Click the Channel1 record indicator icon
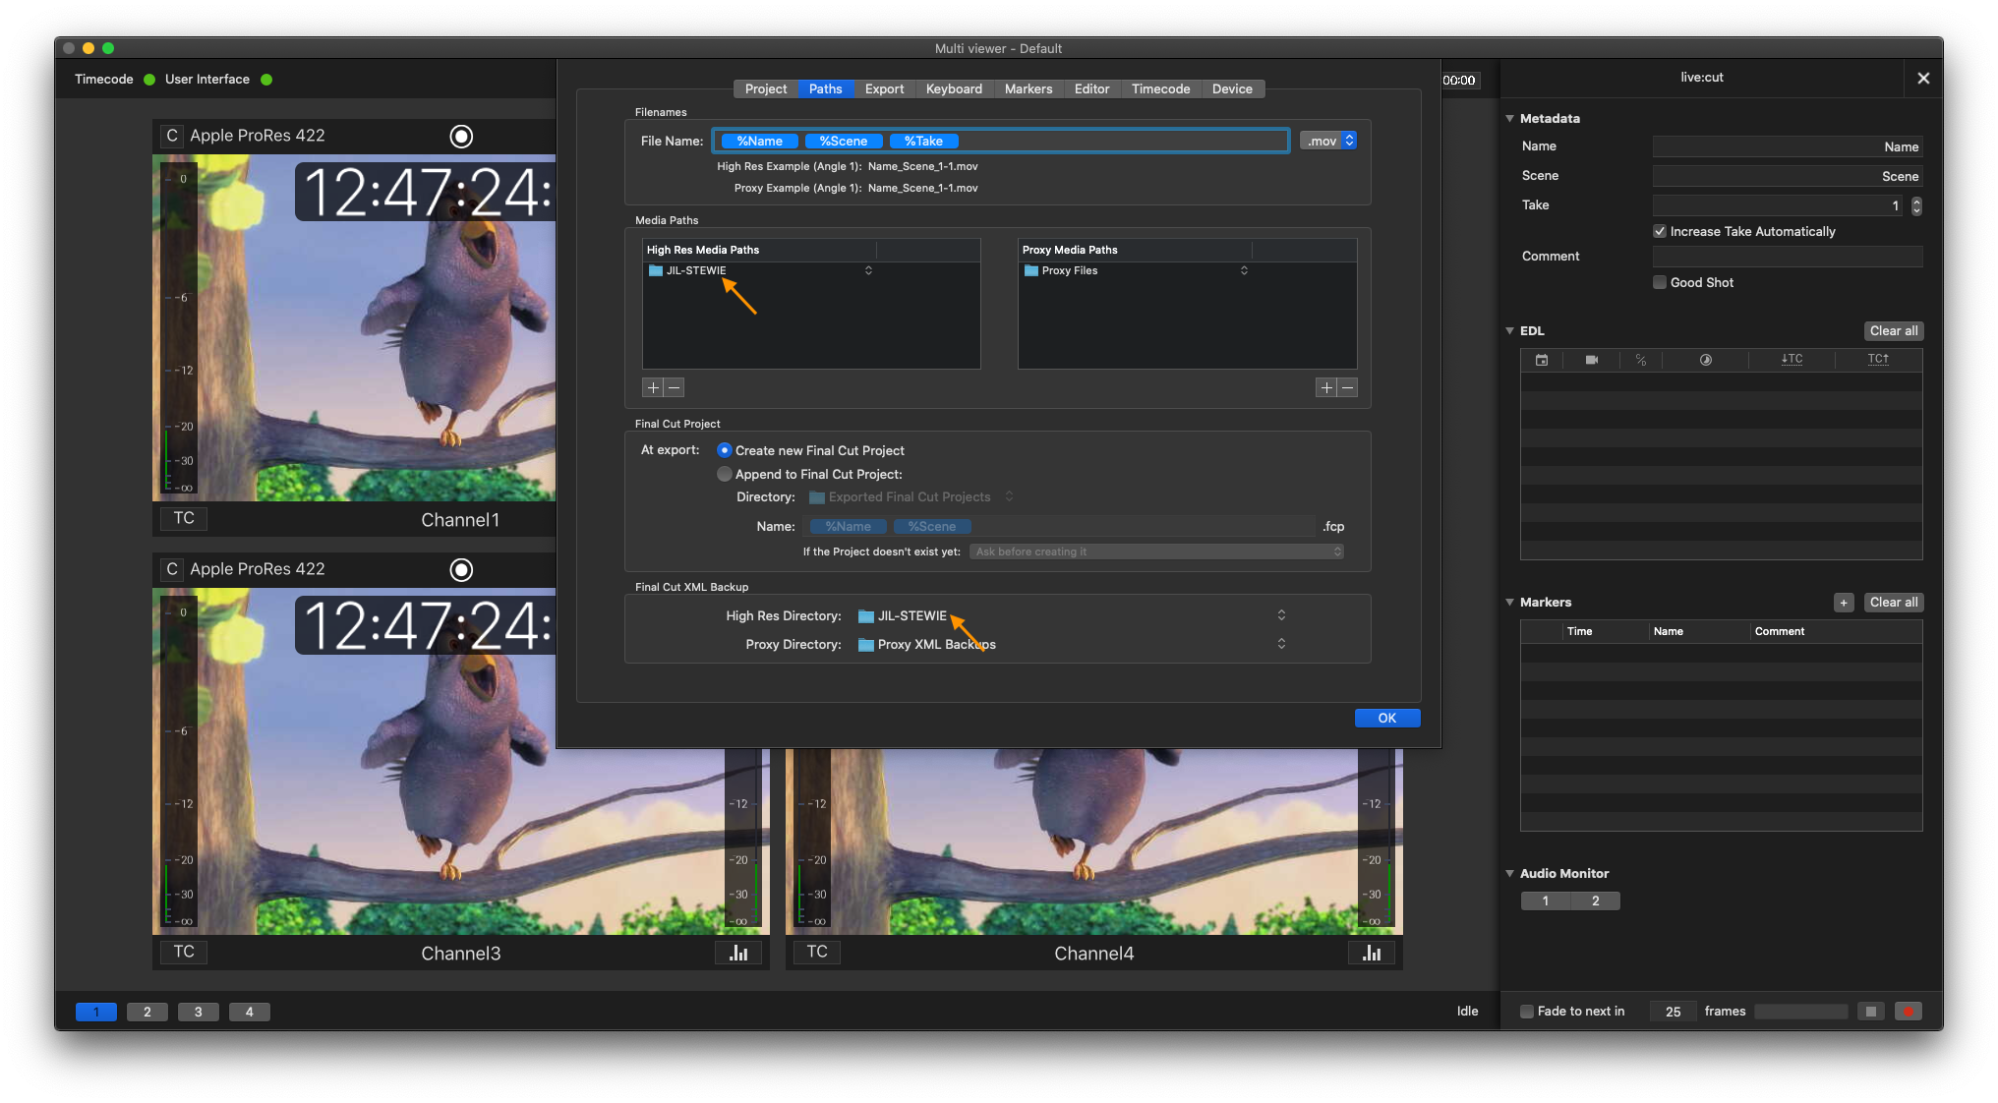This screenshot has width=1998, height=1103. point(461,136)
